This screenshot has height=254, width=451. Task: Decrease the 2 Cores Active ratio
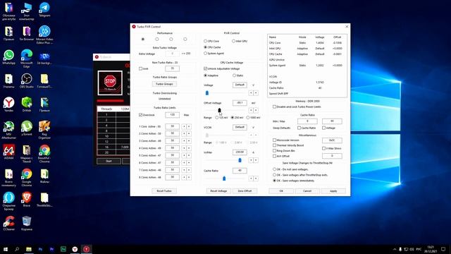tap(184, 133)
